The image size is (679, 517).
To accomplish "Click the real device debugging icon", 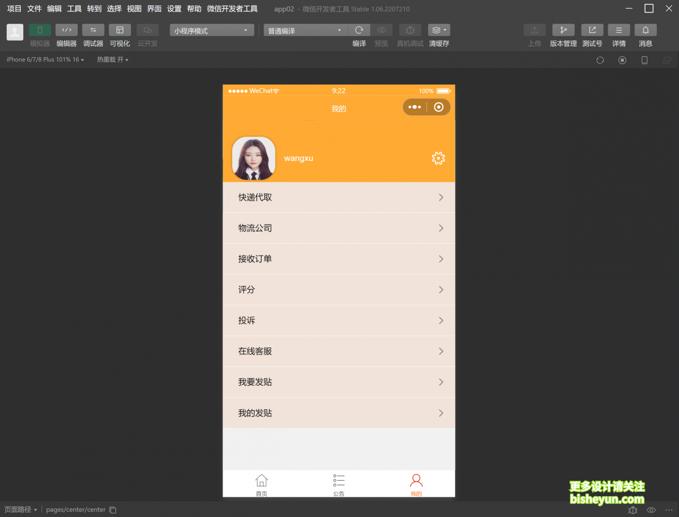I will [x=410, y=30].
